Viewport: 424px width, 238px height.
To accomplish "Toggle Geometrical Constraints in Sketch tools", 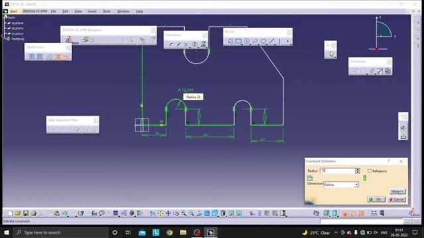I will (x=58, y=56).
